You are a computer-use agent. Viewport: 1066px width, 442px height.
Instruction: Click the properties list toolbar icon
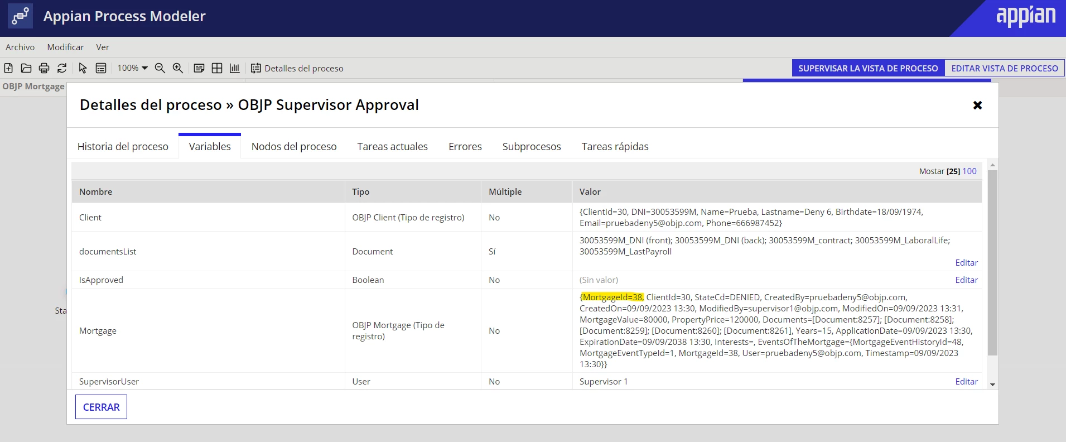[101, 68]
